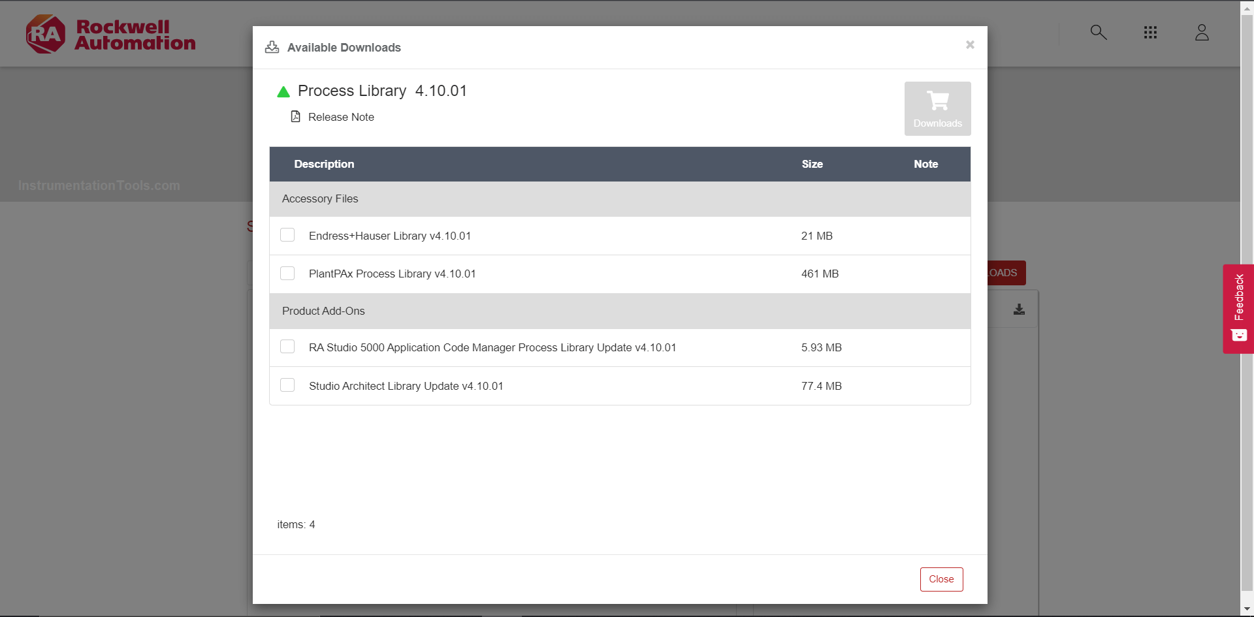This screenshot has height=617, width=1254.
Task: Open the apps grid icon
Action: point(1150,32)
